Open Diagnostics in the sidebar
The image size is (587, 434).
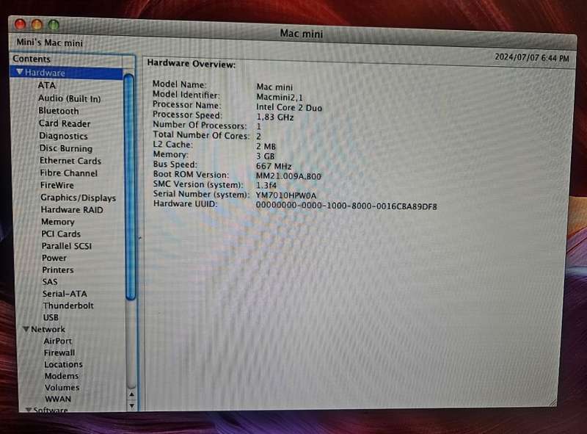(x=63, y=136)
